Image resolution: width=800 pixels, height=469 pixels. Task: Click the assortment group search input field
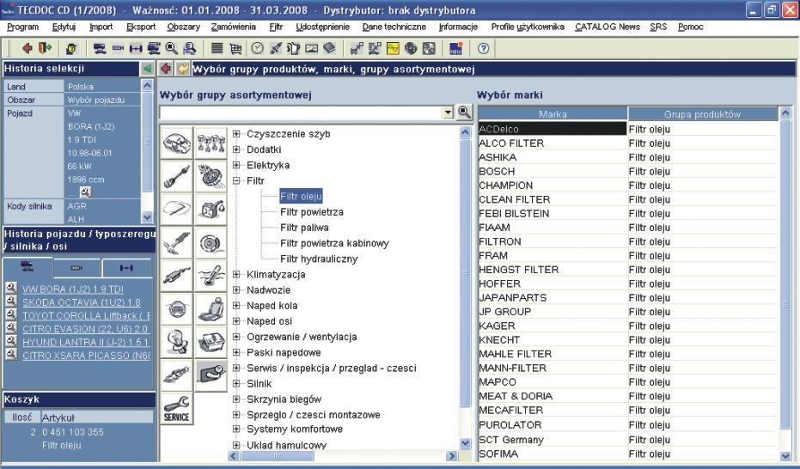[x=301, y=113]
